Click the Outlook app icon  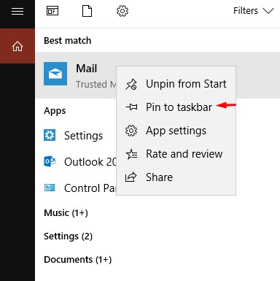(x=50, y=161)
